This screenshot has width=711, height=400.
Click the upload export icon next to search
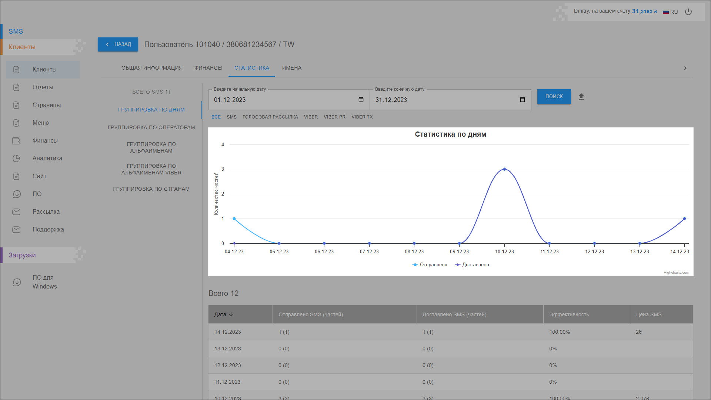(x=581, y=97)
